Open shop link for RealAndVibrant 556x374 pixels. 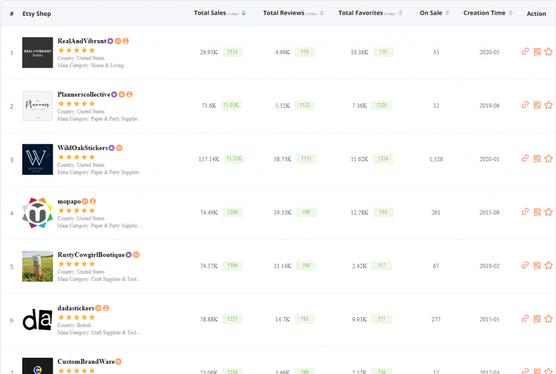(x=525, y=52)
